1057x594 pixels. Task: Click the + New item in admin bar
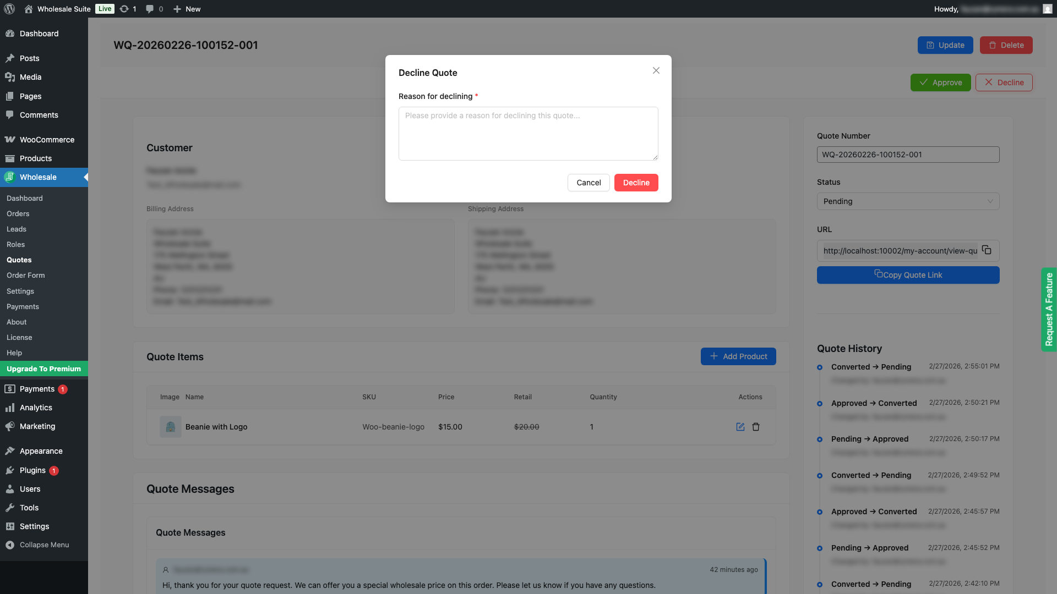click(x=186, y=9)
